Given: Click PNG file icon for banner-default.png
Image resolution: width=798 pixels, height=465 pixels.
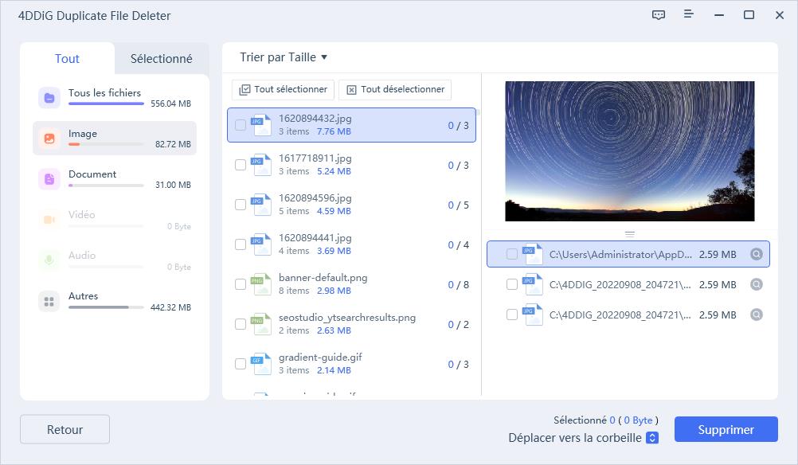Looking at the screenshot, I should pyautogui.click(x=261, y=284).
